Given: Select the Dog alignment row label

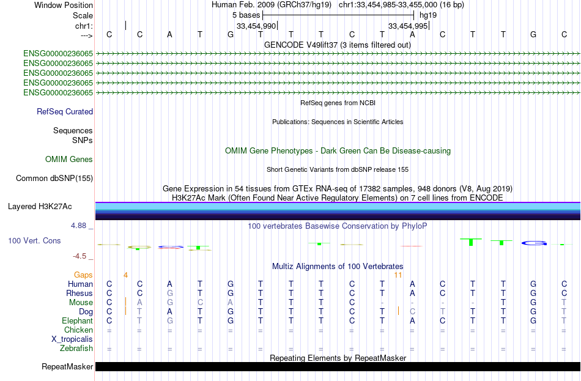Looking at the screenshot, I should [x=86, y=312].
